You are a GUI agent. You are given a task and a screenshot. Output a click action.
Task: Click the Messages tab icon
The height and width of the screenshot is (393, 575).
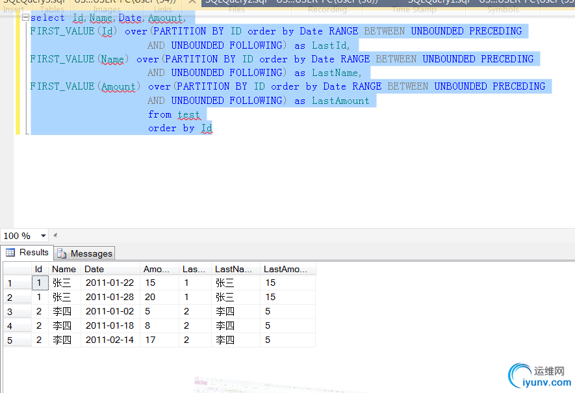tap(62, 253)
